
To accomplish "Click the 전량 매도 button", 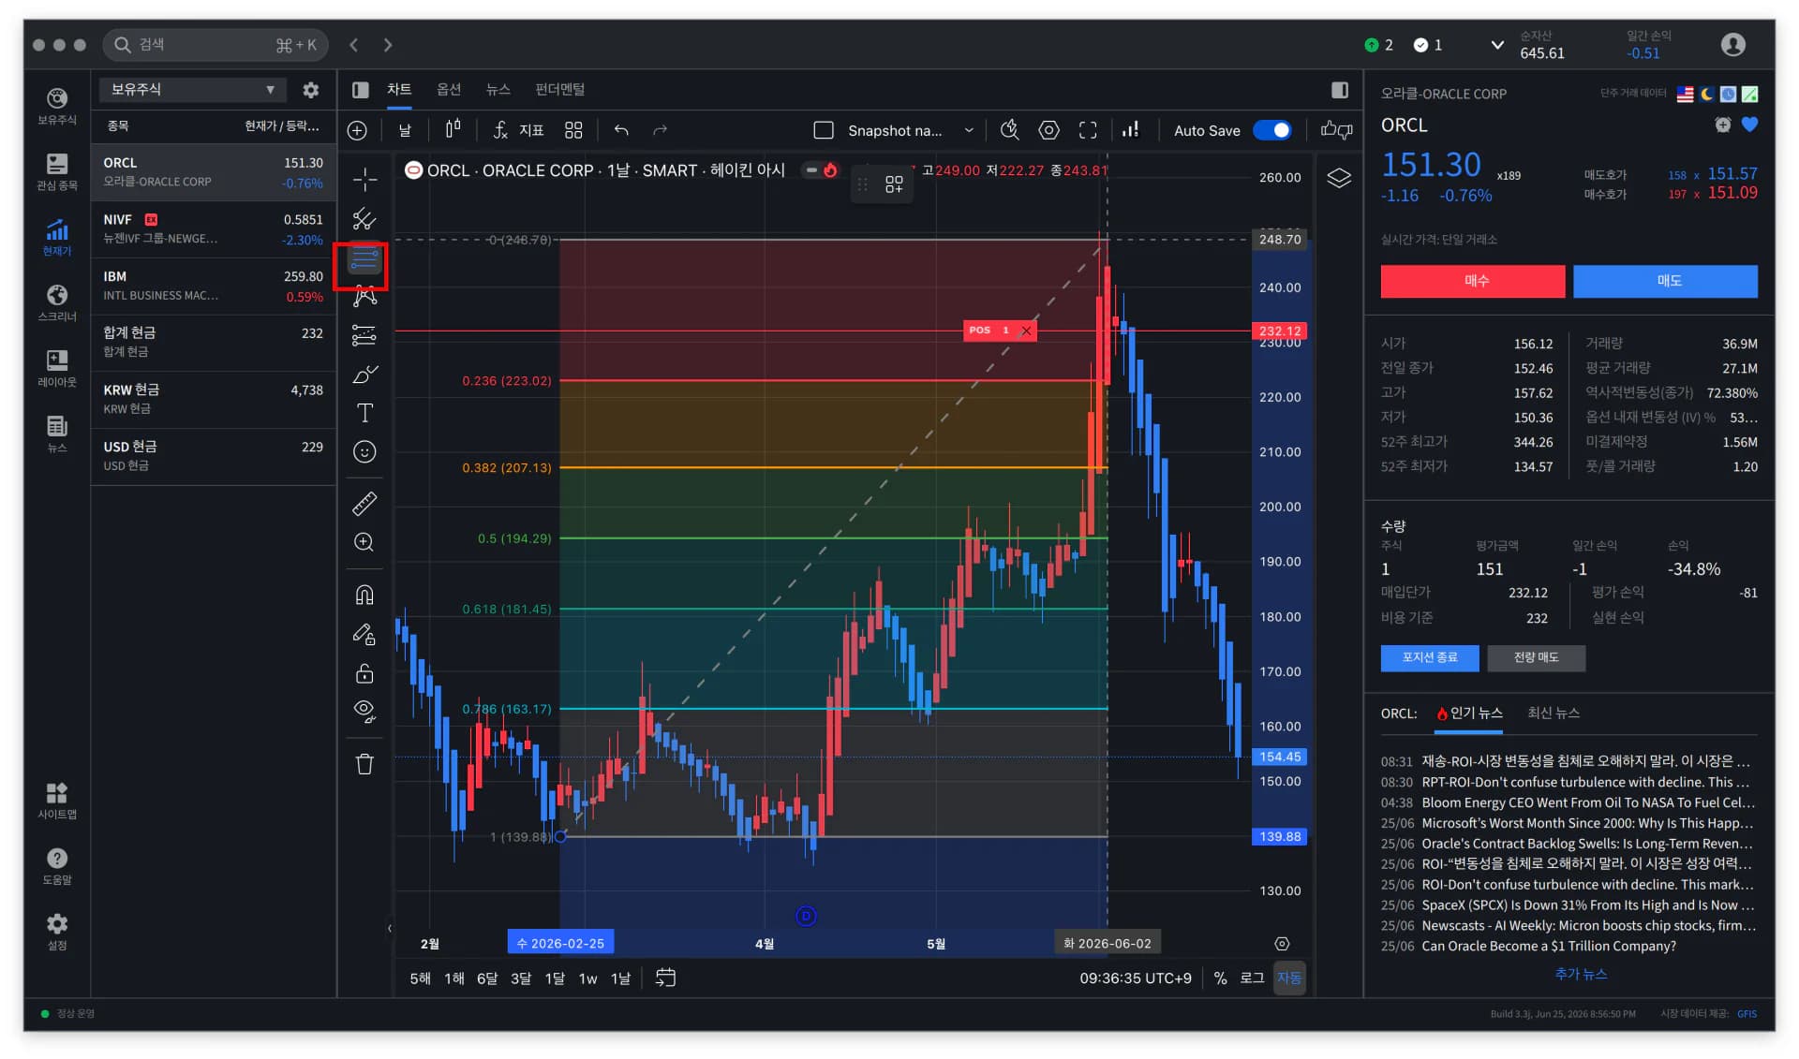I will pyautogui.click(x=1537, y=657).
